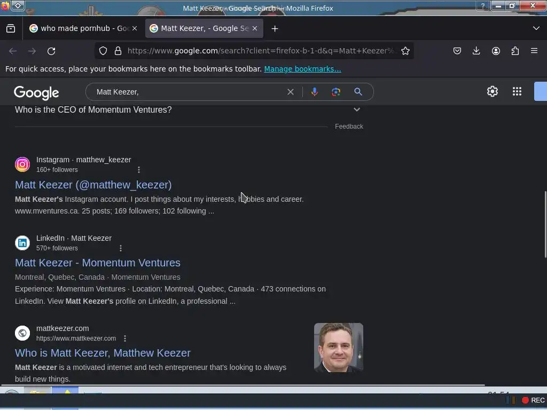Click the page vertical scrollbar thumb

[x=545, y=225]
